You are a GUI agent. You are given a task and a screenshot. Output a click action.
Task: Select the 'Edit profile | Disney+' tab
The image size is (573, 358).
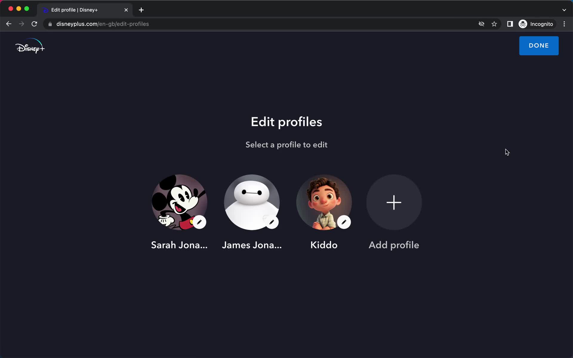[x=85, y=10]
